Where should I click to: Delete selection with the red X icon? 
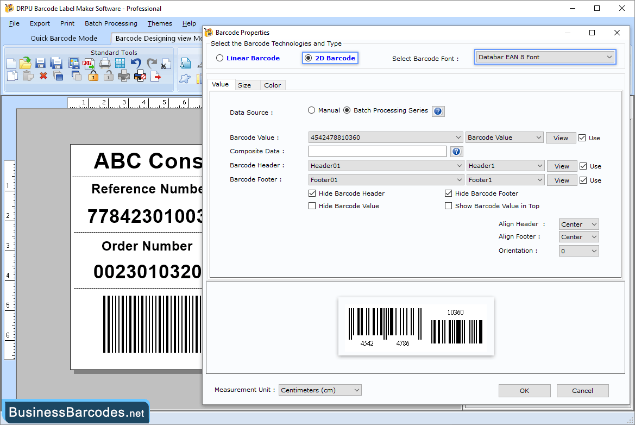point(43,76)
